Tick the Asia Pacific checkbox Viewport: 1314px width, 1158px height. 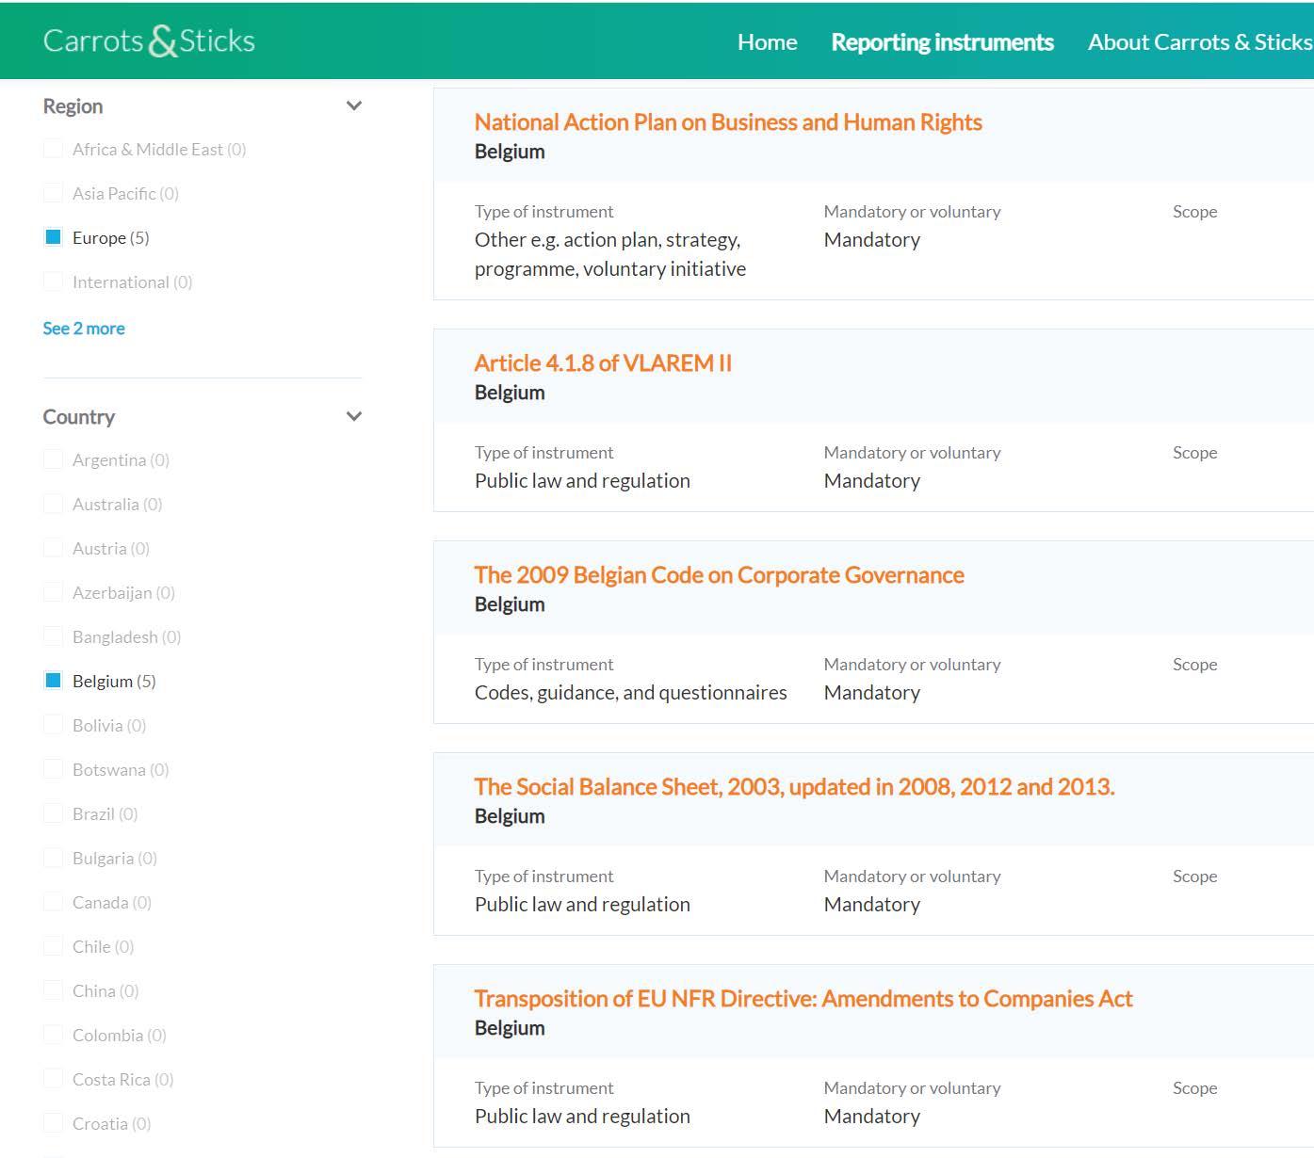[54, 193]
